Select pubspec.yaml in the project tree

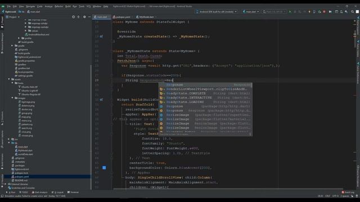point(21,177)
